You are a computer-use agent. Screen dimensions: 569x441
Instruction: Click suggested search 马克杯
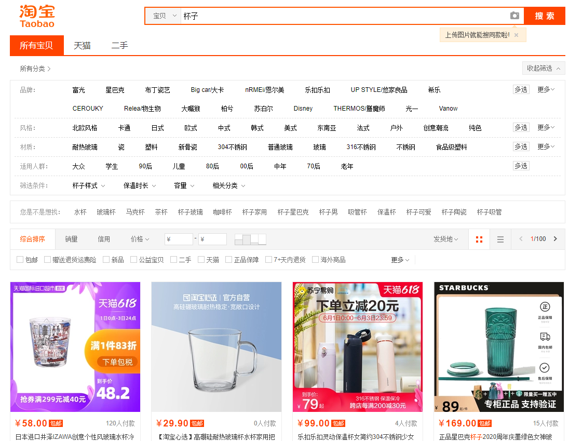pyautogui.click(x=135, y=212)
